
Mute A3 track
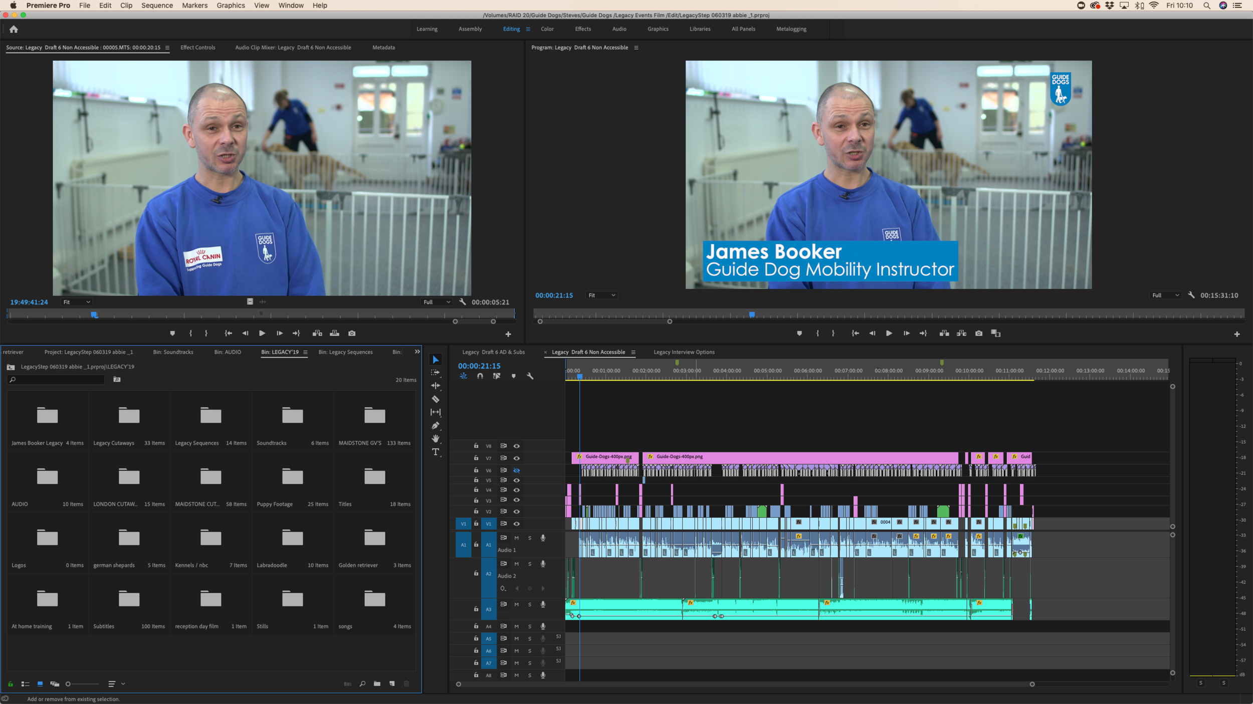coord(516,604)
